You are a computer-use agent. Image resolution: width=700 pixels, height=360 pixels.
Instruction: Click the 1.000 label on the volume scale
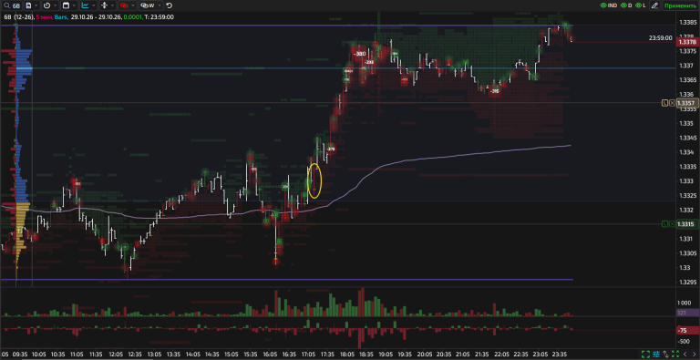click(x=685, y=303)
